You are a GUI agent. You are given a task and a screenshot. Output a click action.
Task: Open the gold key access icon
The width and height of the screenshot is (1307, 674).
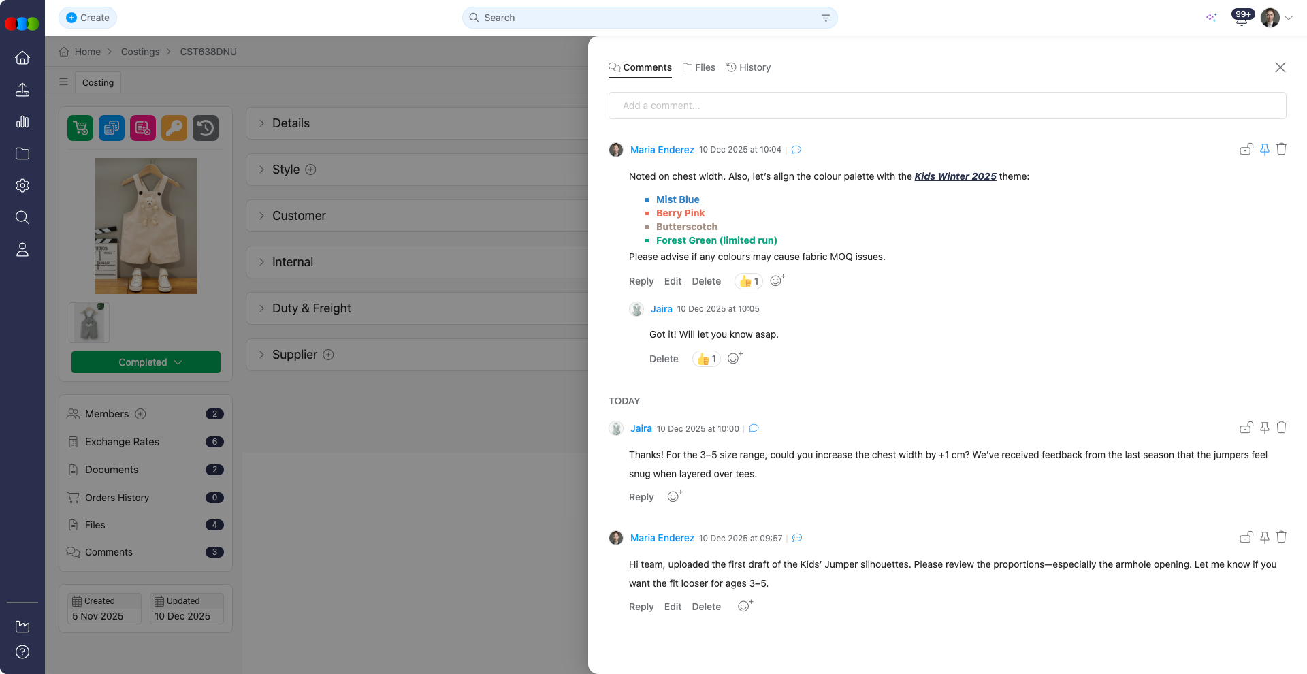(174, 128)
